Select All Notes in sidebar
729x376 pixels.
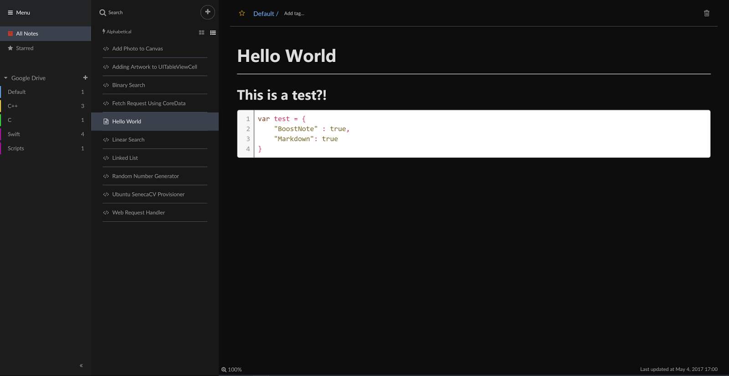pyautogui.click(x=27, y=34)
